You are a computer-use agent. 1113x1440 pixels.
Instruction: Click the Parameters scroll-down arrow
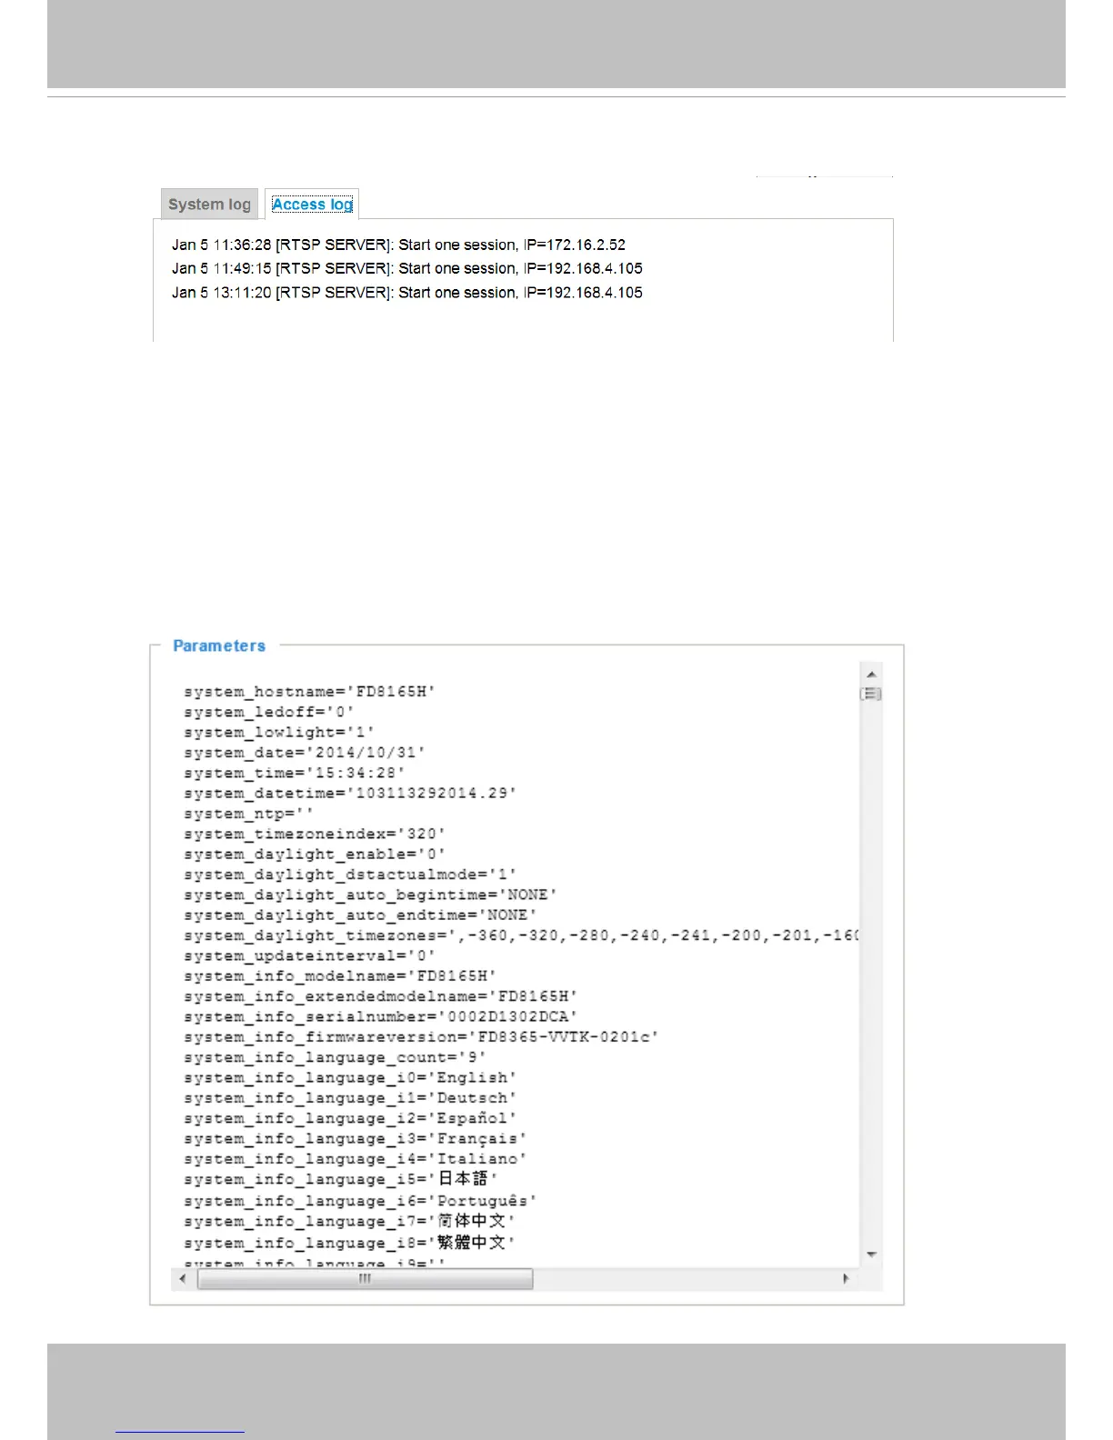(871, 1255)
